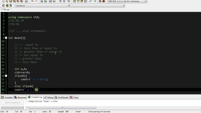This screenshot has width=201, height=113.
Task: Click the 'Lines: 28' status bar entry
Action: click(46, 112)
